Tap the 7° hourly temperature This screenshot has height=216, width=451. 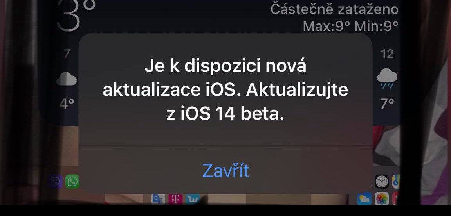(387, 103)
